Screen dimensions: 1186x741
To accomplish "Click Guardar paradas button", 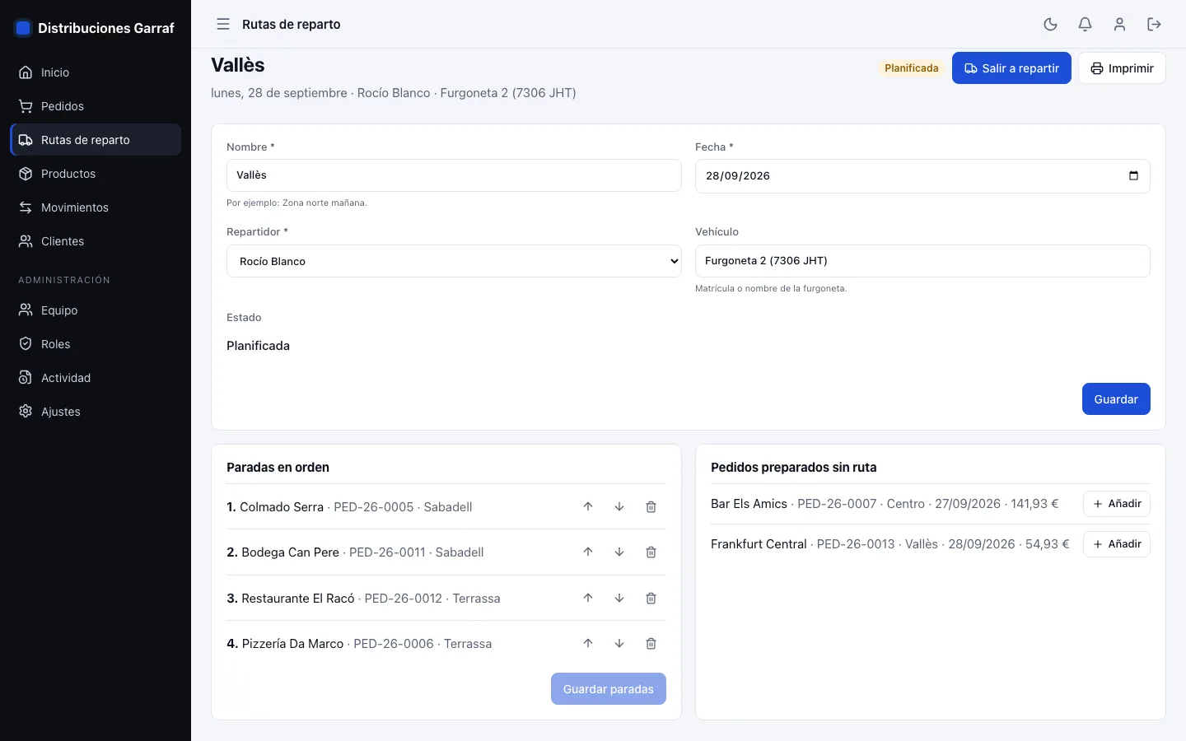I will 609,689.
